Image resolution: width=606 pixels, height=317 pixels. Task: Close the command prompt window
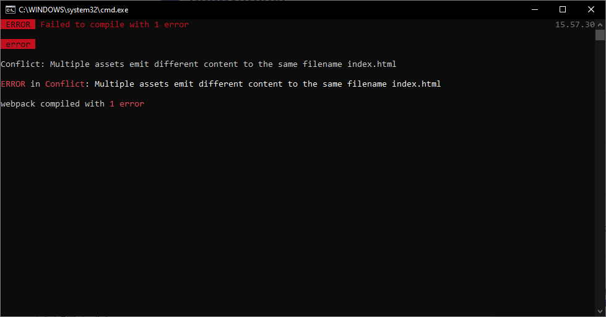591,10
